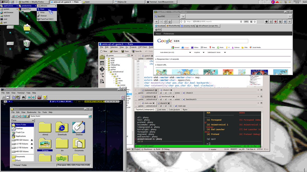Select the General category in SearXNG
Image resolution: width=307 pixels, height=172 pixels.
(x=175, y=47)
